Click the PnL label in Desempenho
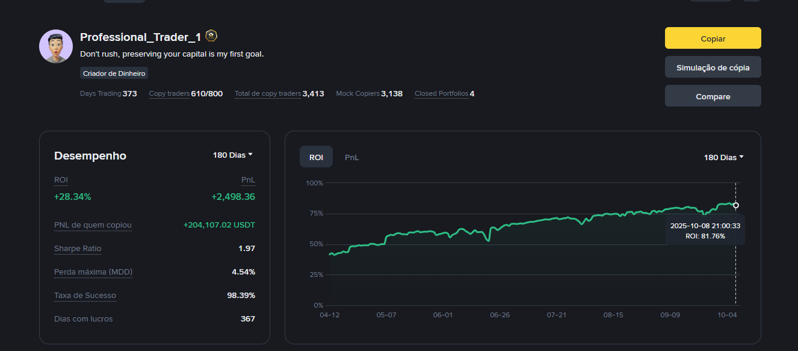 click(x=248, y=179)
